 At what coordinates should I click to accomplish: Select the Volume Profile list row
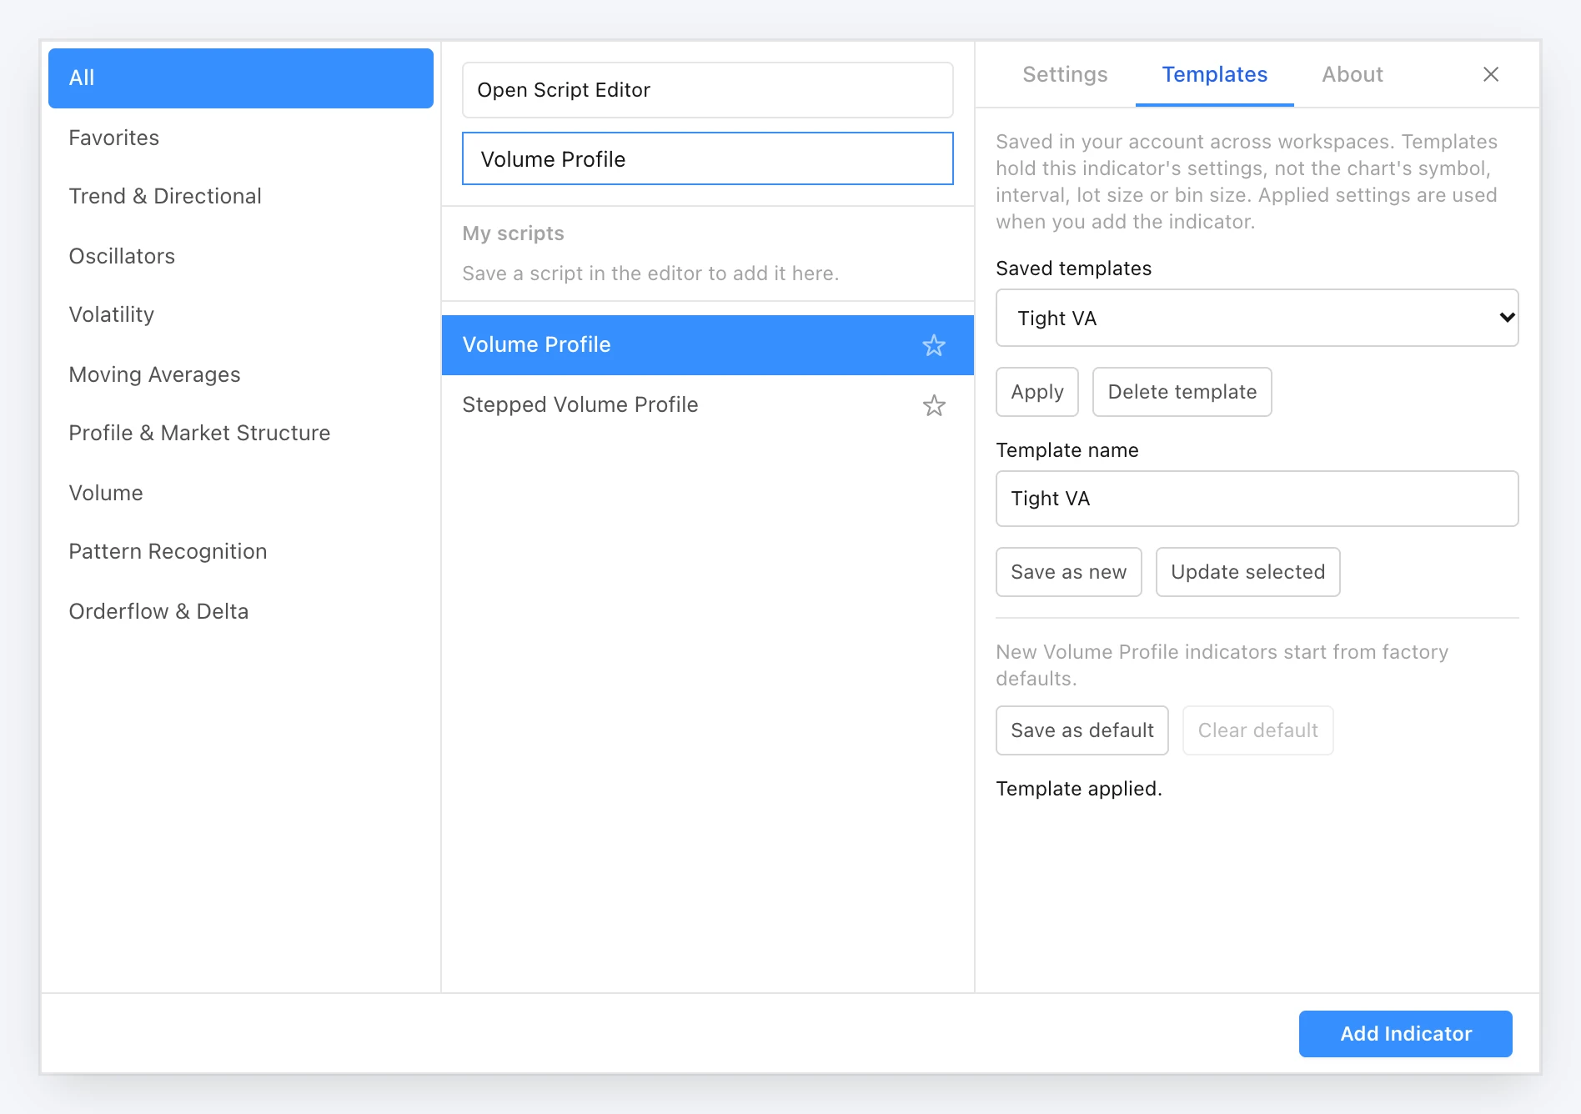click(707, 345)
